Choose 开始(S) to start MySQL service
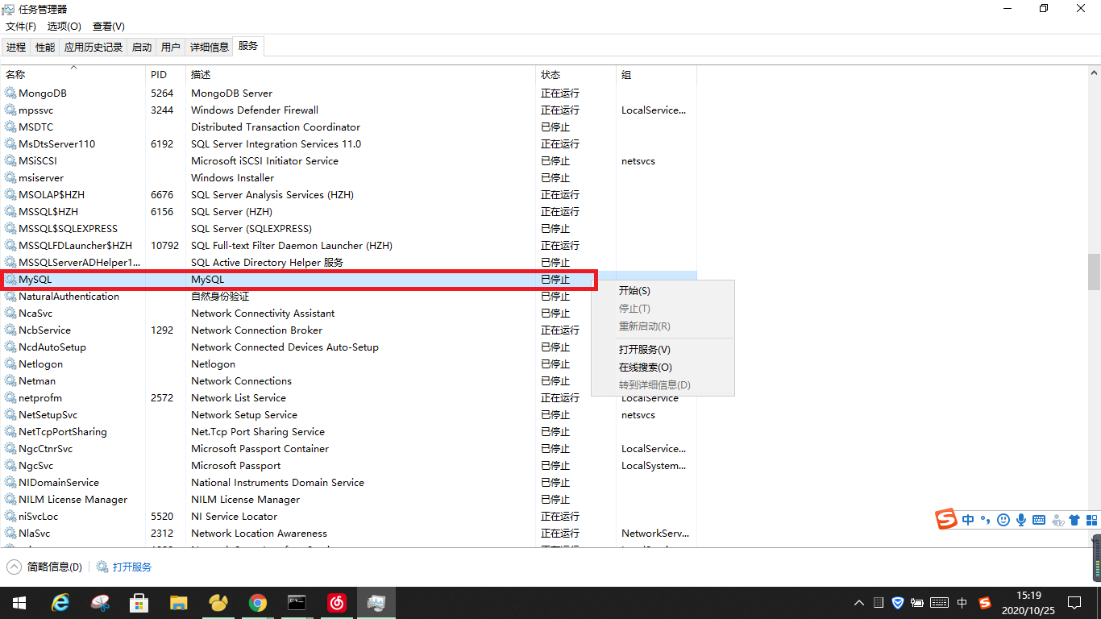 [634, 290]
